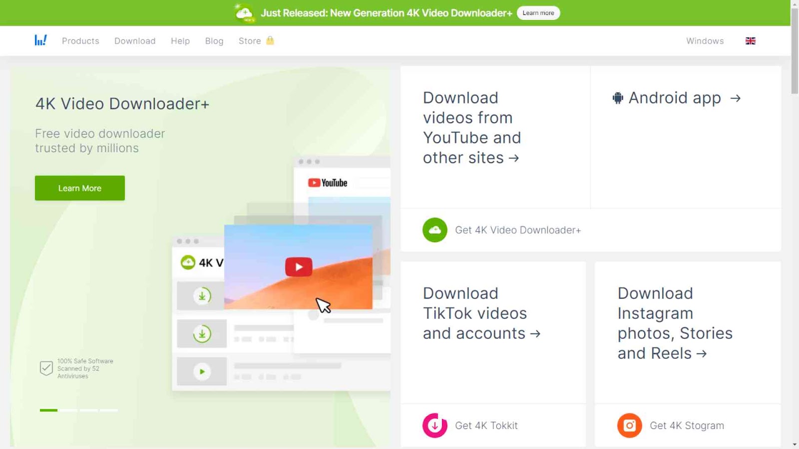Click the banner text Just Released

point(387,13)
